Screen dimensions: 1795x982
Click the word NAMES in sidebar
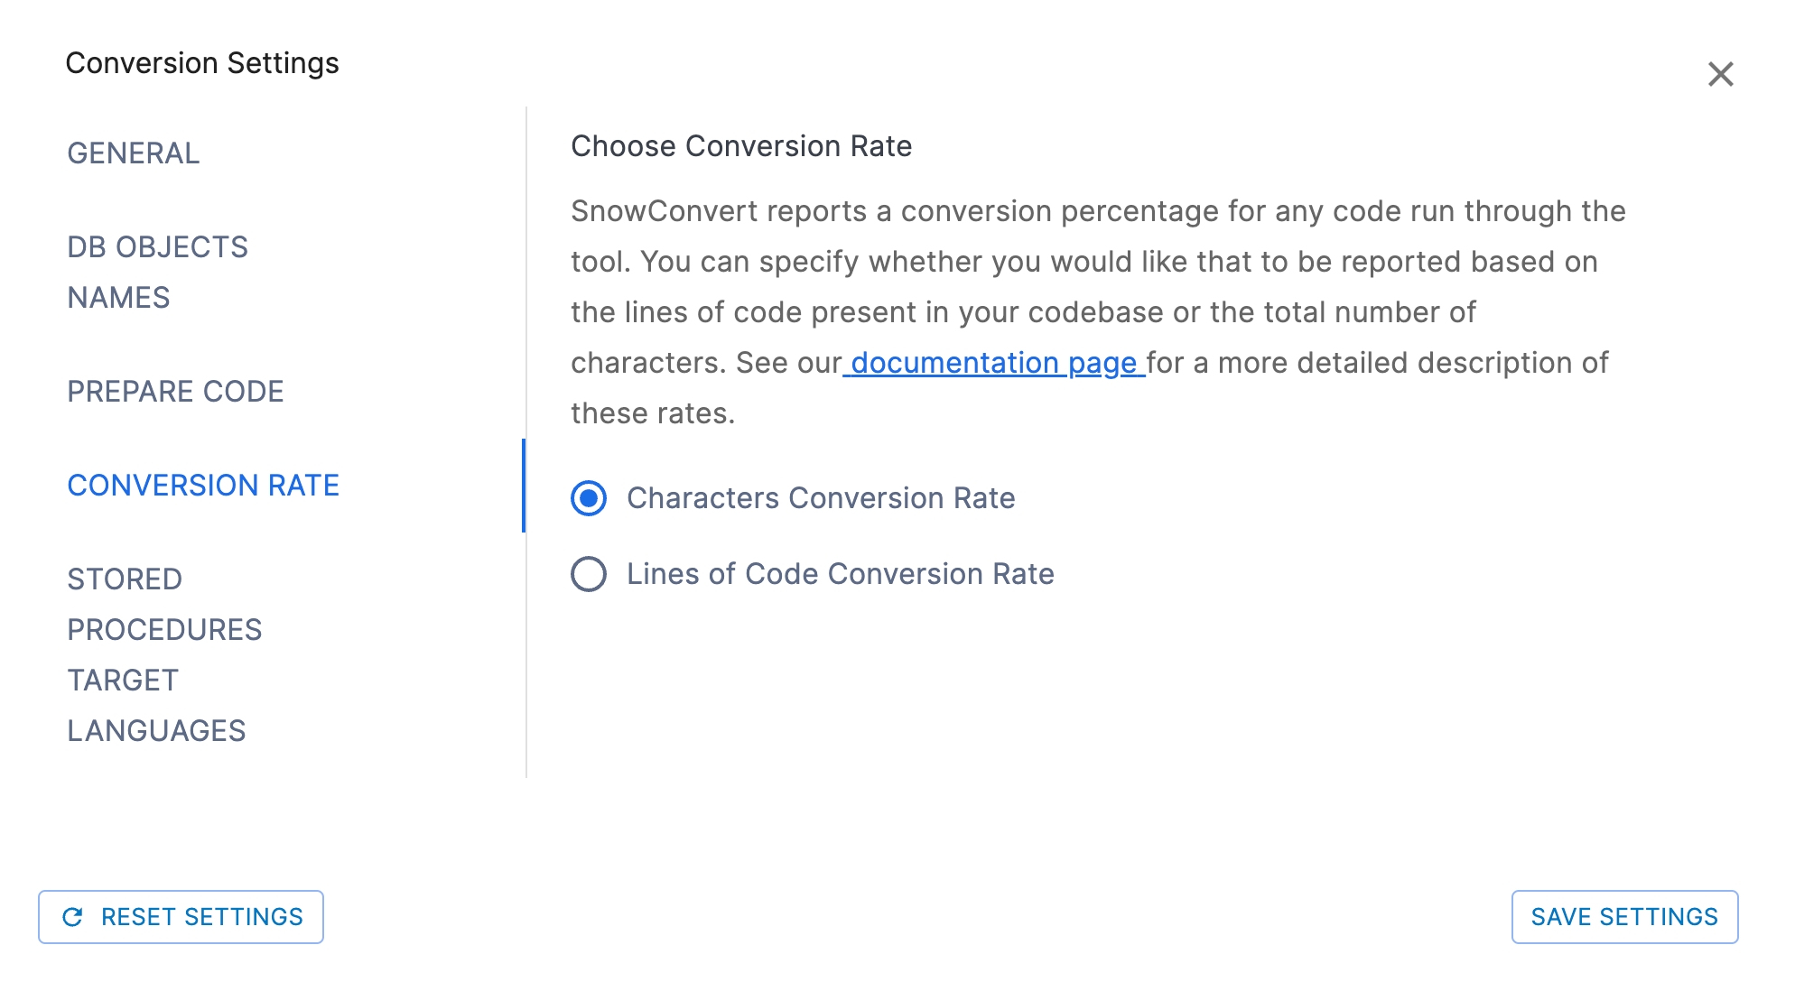118,298
